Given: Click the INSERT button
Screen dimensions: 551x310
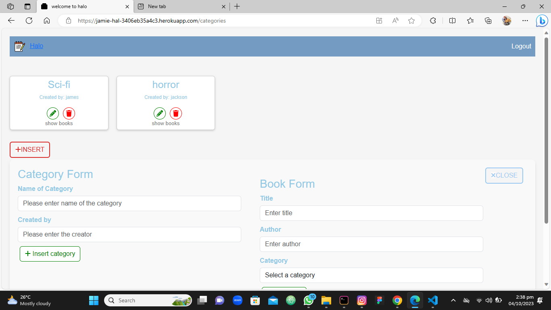Looking at the screenshot, I should coord(29,149).
